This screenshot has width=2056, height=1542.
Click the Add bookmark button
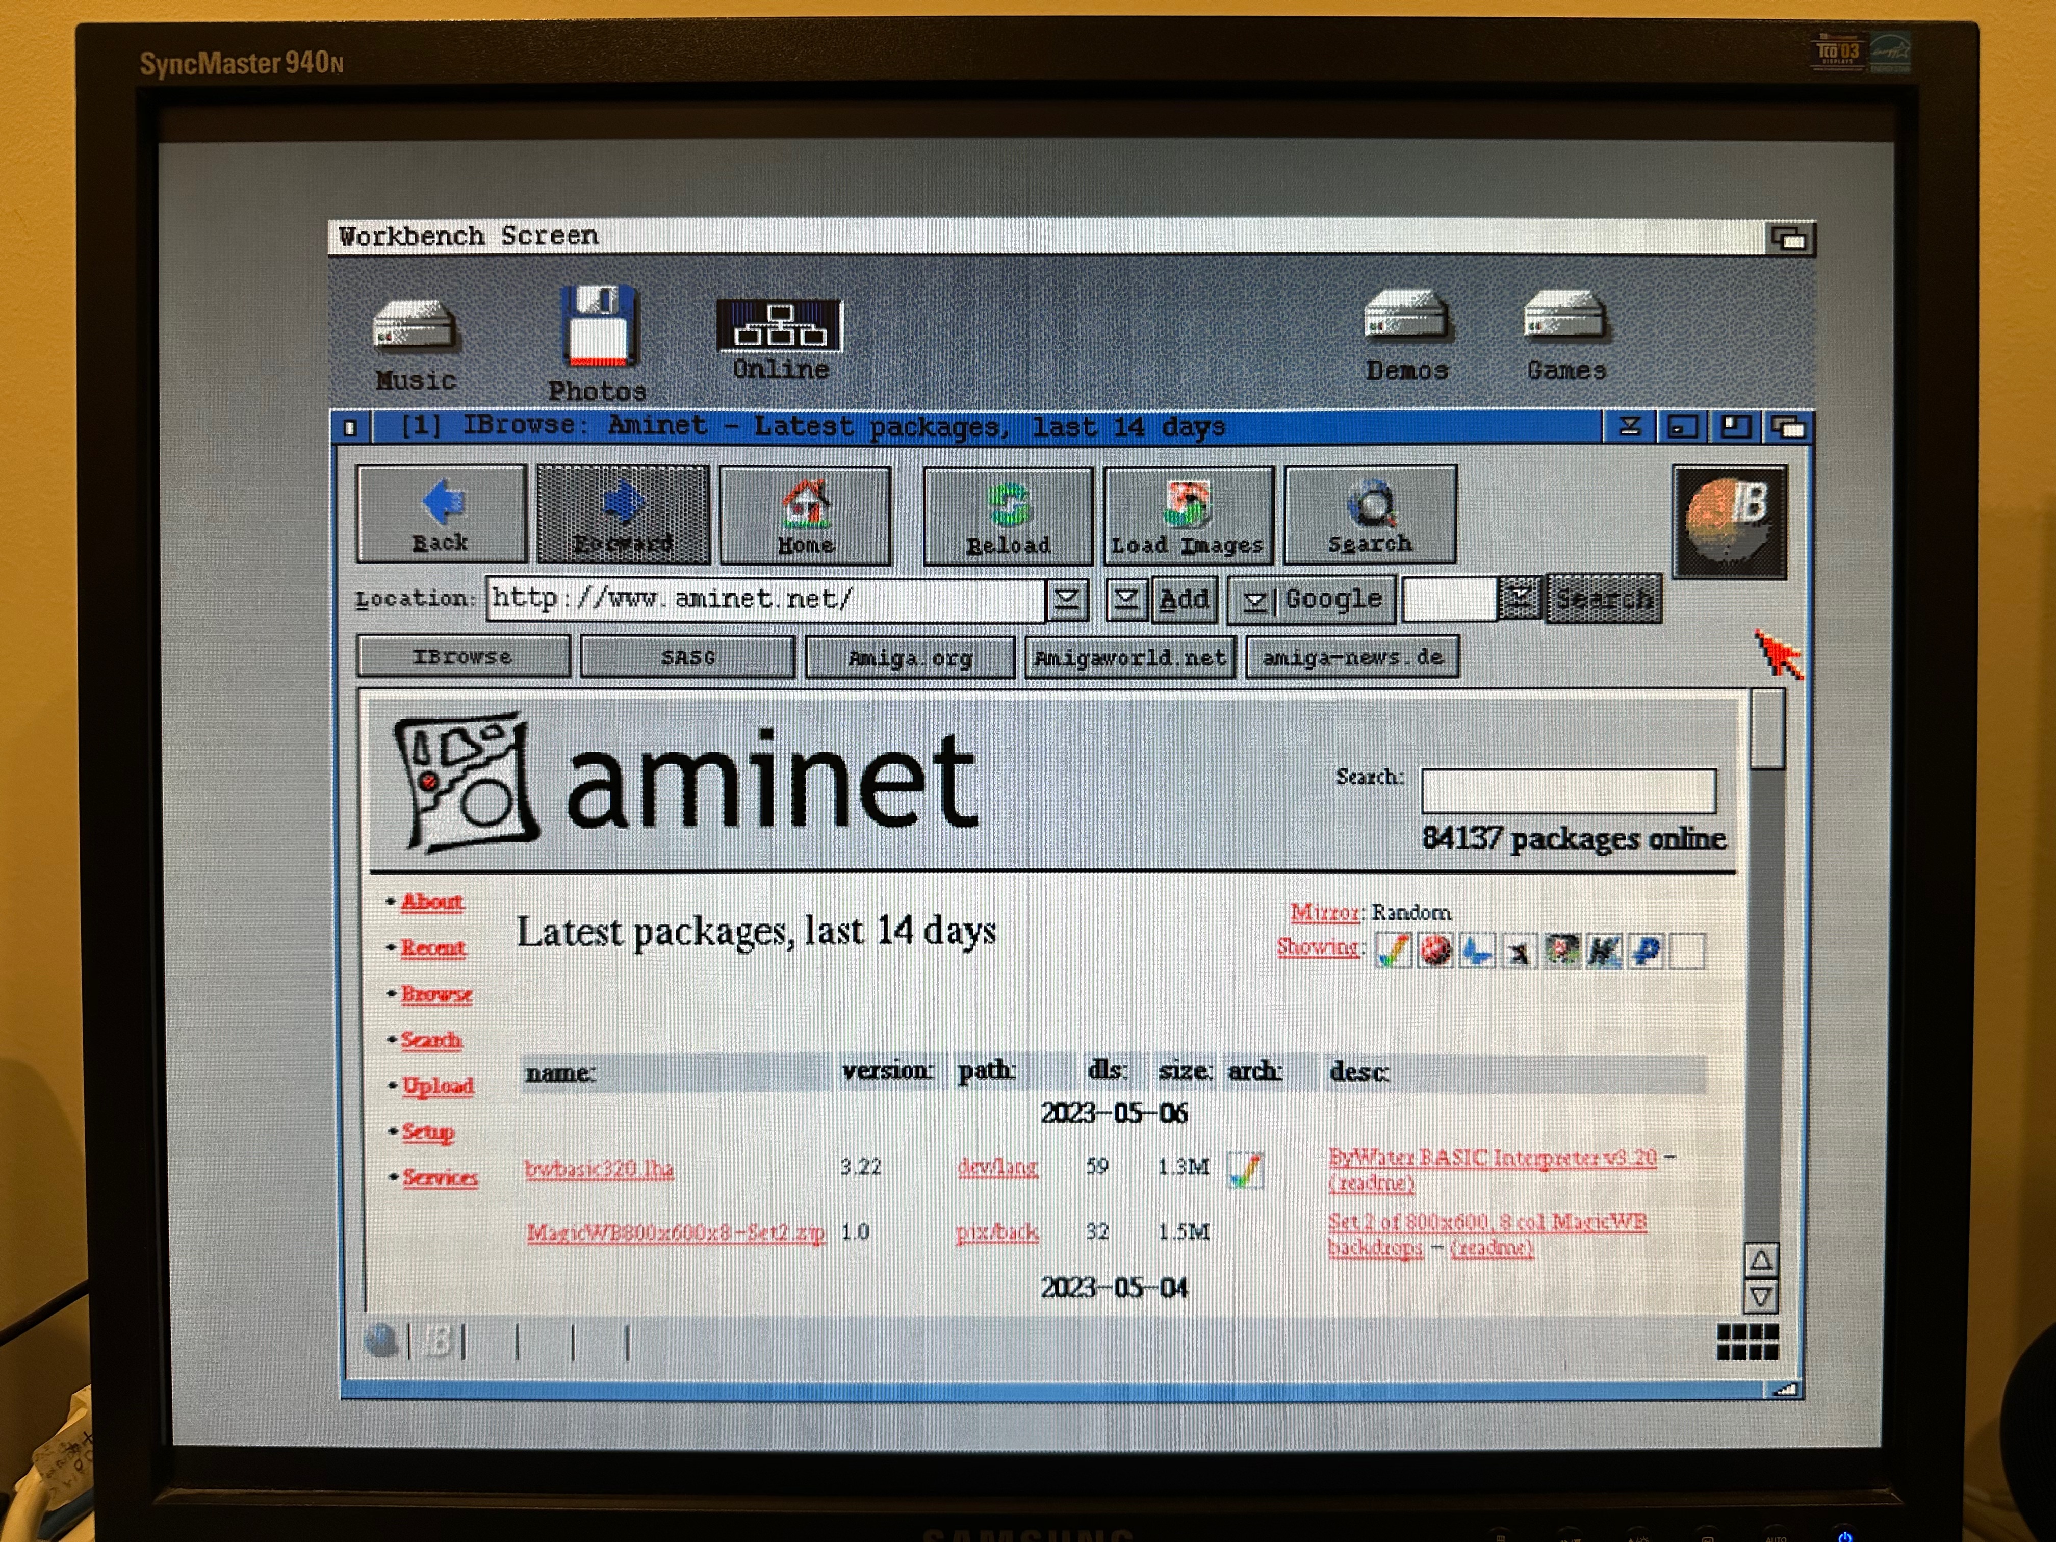pyautogui.click(x=1184, y=599)
